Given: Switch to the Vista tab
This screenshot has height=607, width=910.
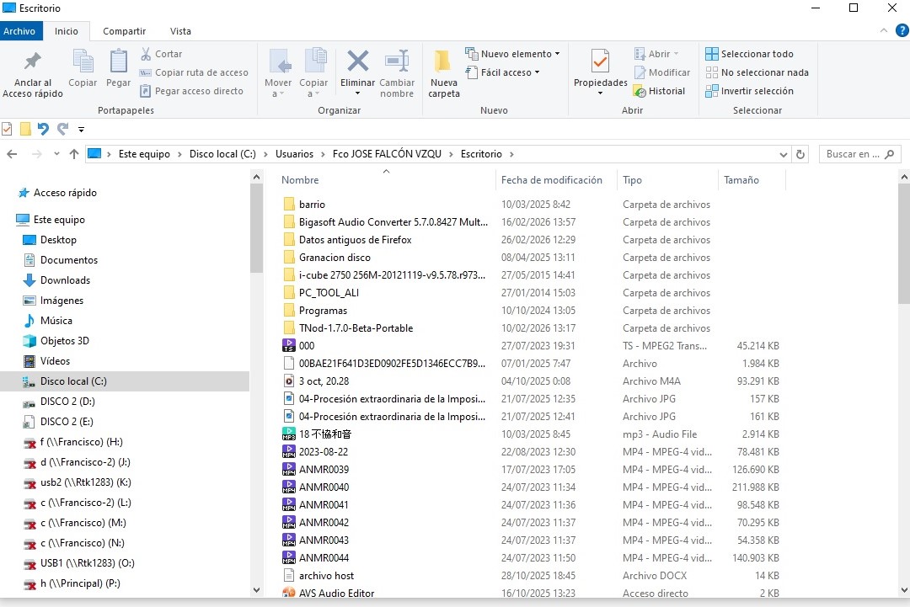Looking at the screenshot, I should coord(180,31).
